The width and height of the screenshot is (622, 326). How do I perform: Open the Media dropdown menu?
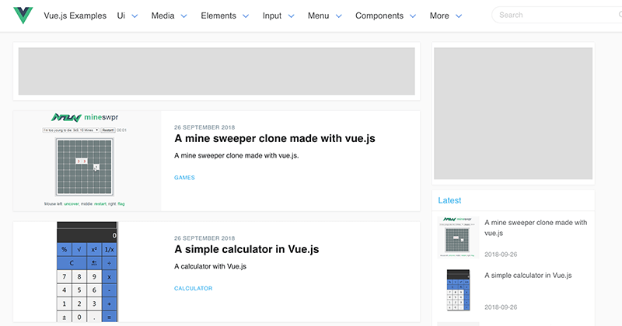click(x=168, y=16)
